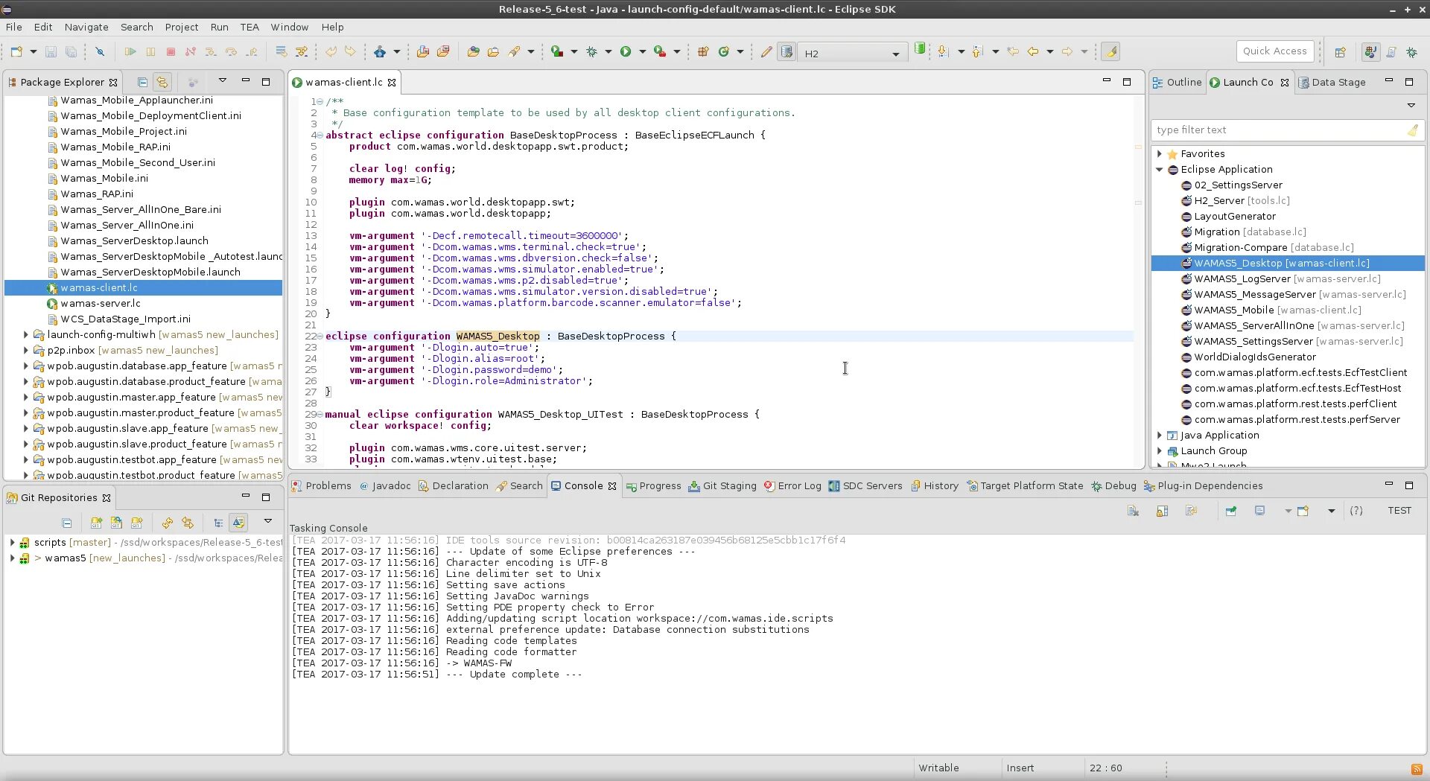The image size is (1430, 781).
Task: Toggle the highlighter mark occurrences icon
Action: [1110, 52]
